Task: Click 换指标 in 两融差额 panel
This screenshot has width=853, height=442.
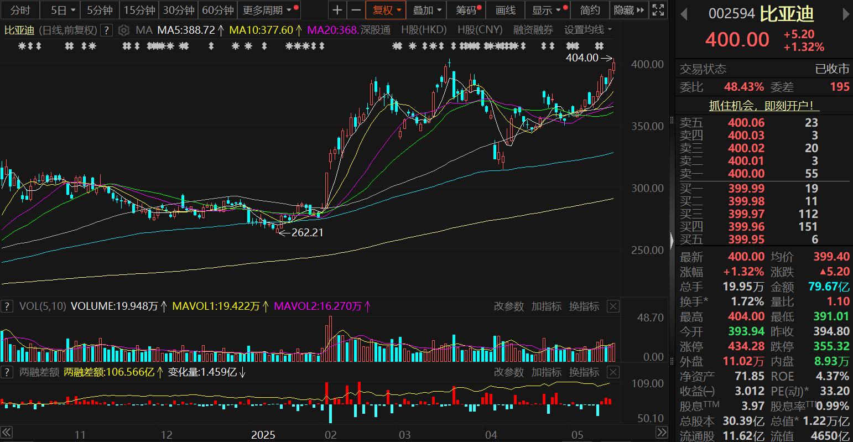Action: pyautogui.click(x=584, y=372)
